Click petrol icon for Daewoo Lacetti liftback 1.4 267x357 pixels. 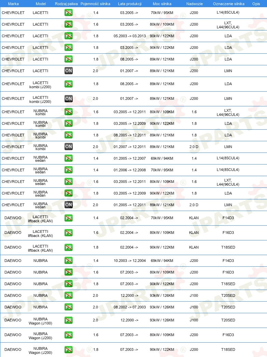68,218
